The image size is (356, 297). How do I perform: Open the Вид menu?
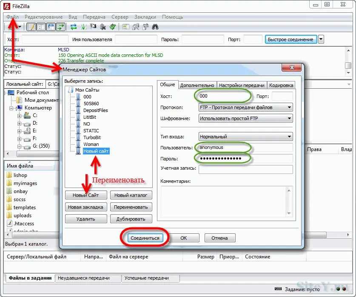click(73, 17)
